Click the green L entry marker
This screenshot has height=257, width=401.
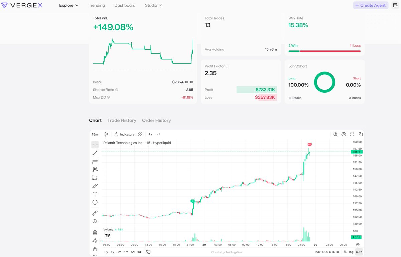coord(192,201)
